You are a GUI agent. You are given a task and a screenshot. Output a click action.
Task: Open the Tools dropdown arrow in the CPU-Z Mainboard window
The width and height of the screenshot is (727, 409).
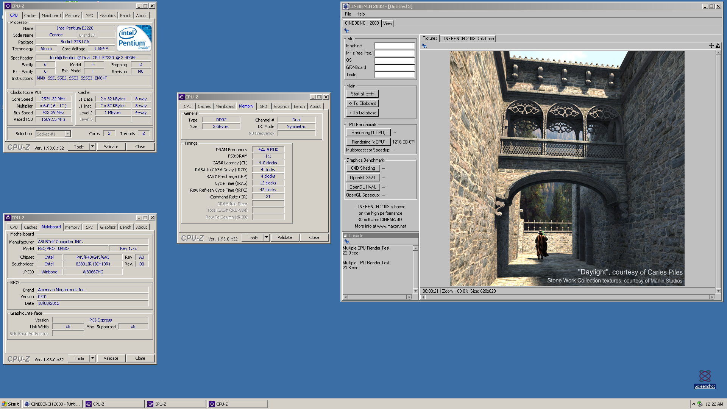(x=92, y=358)
